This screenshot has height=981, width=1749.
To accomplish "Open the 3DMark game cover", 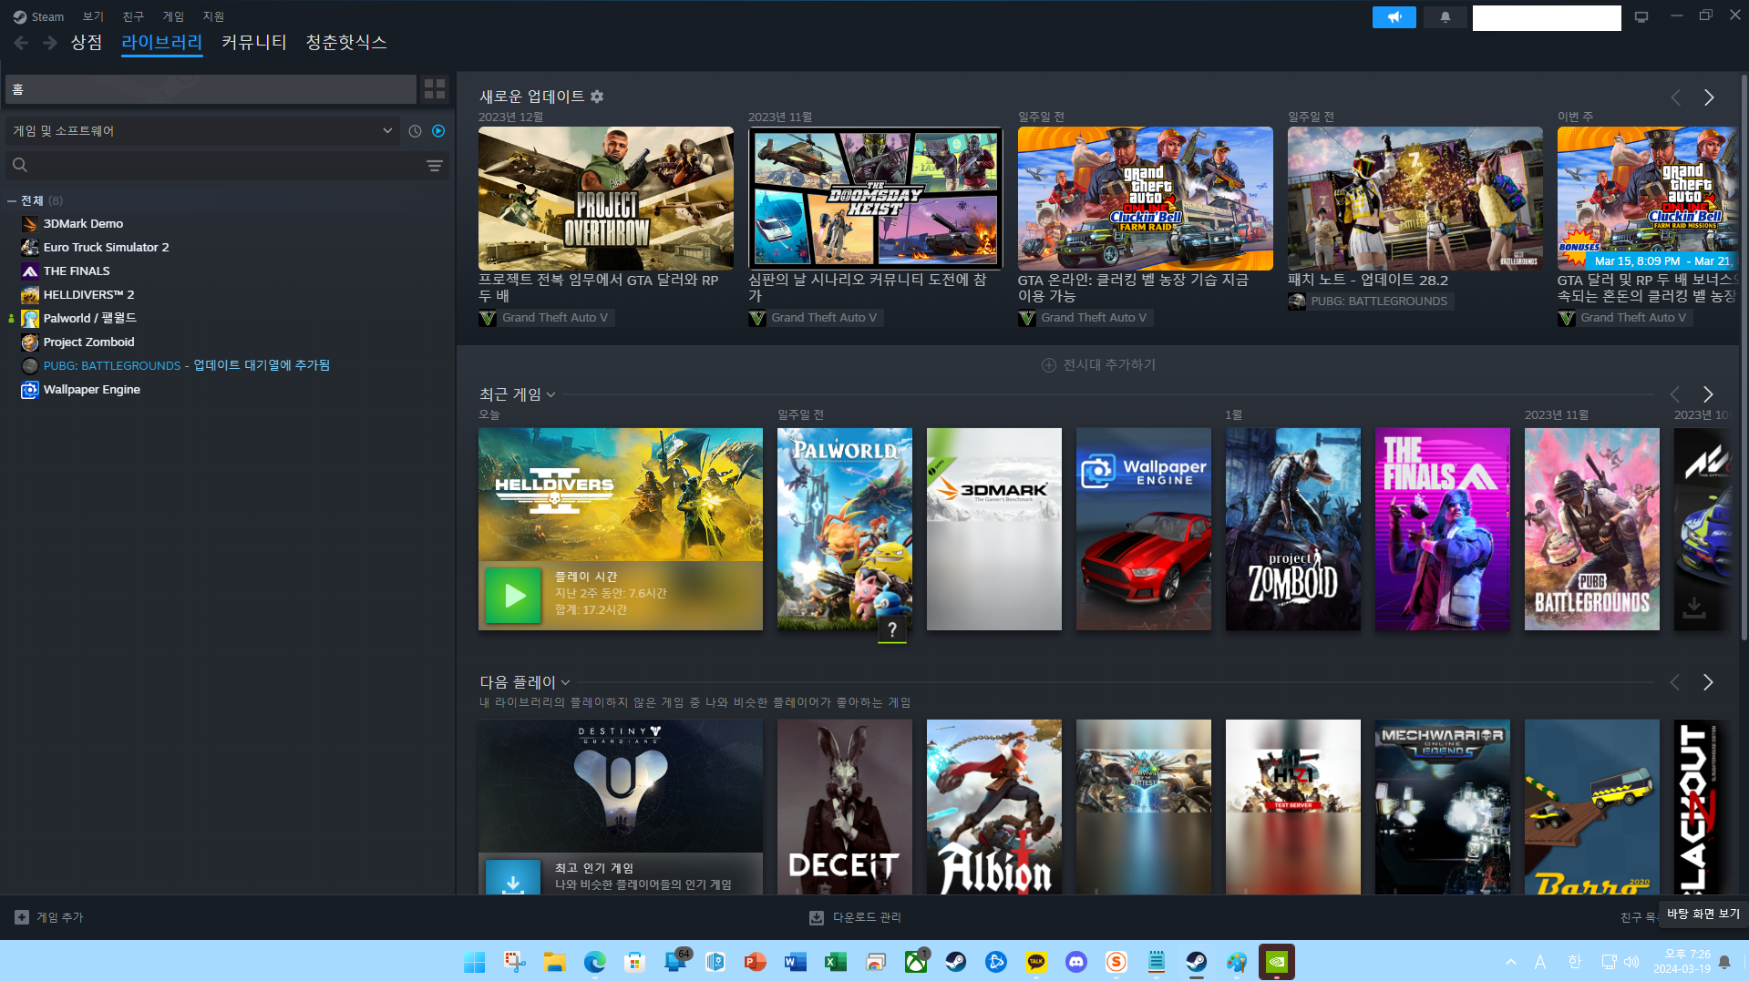I will click(993, 529).
